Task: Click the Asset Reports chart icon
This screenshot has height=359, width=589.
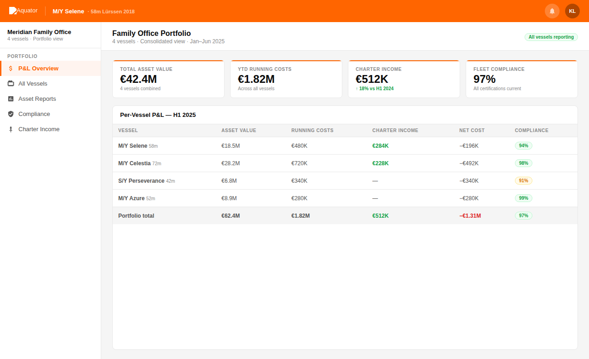Action: click(11, 99)
